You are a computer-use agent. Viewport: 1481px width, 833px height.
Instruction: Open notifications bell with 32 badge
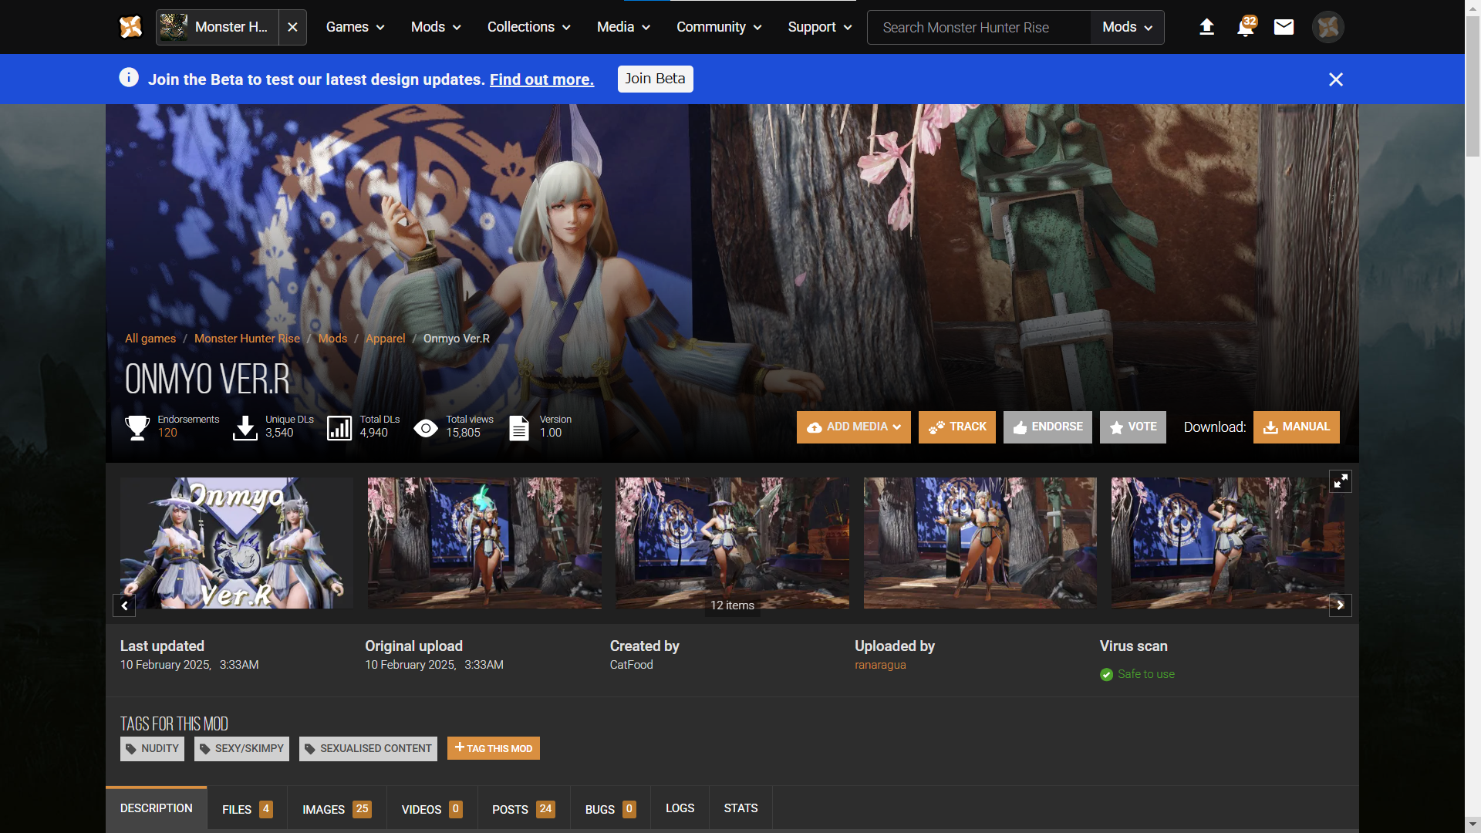pyautogui.click(x=1246, y=27)
